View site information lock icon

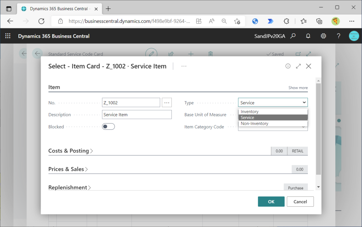(x=60, y=21)
